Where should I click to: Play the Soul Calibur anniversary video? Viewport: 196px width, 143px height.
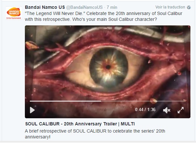click(32, 110)
